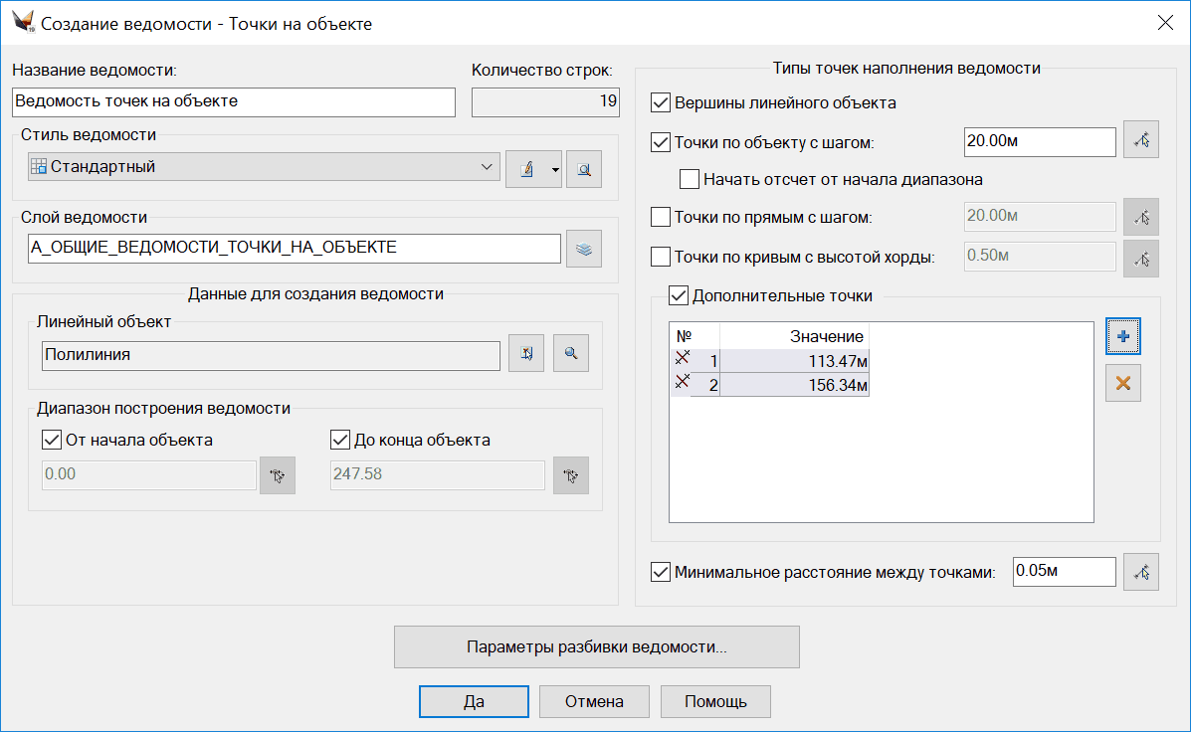1191x732 pixels.
Task: Open the layer selection icon
Action: pyautogui.click(x=584, y=250)
